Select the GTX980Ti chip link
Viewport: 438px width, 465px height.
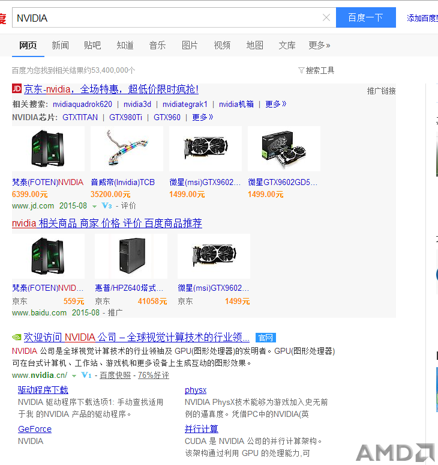[125, 117]
